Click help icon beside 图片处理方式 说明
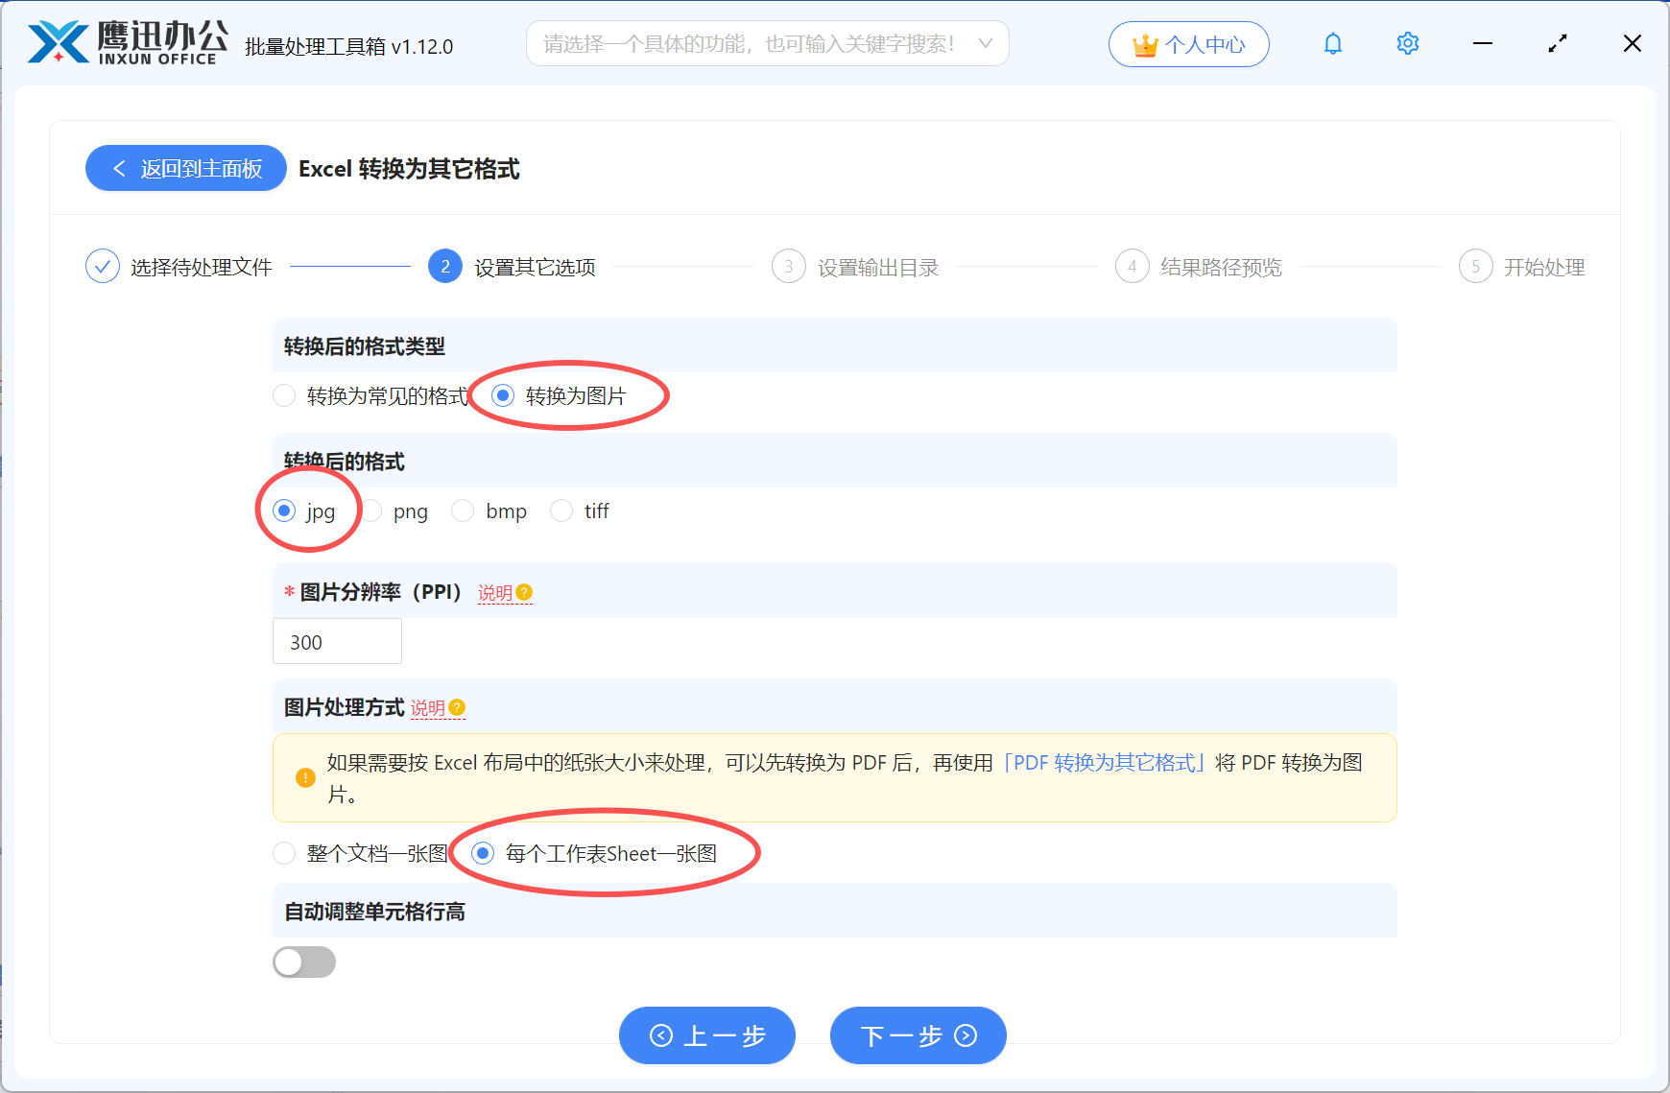Viewport: 1670px width, 1093px height. pyautogui.click(x=458, y=708)
